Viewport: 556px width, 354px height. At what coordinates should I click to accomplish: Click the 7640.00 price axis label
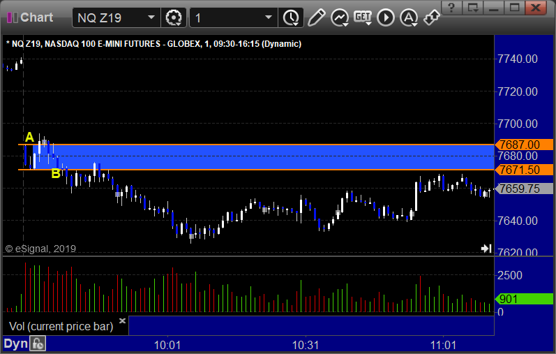[518, 221]
